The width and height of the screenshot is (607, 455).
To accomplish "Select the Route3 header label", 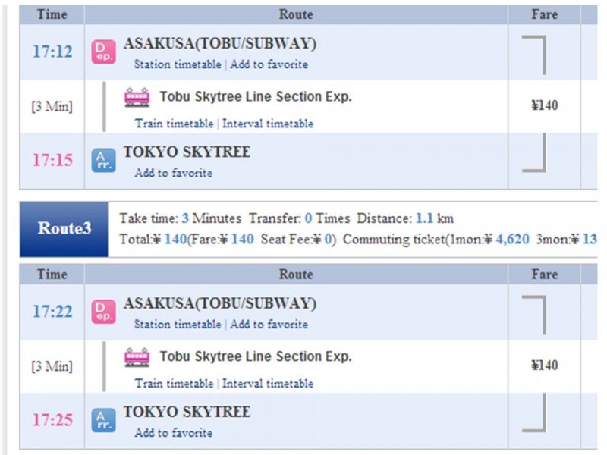I will pos(64,228).
